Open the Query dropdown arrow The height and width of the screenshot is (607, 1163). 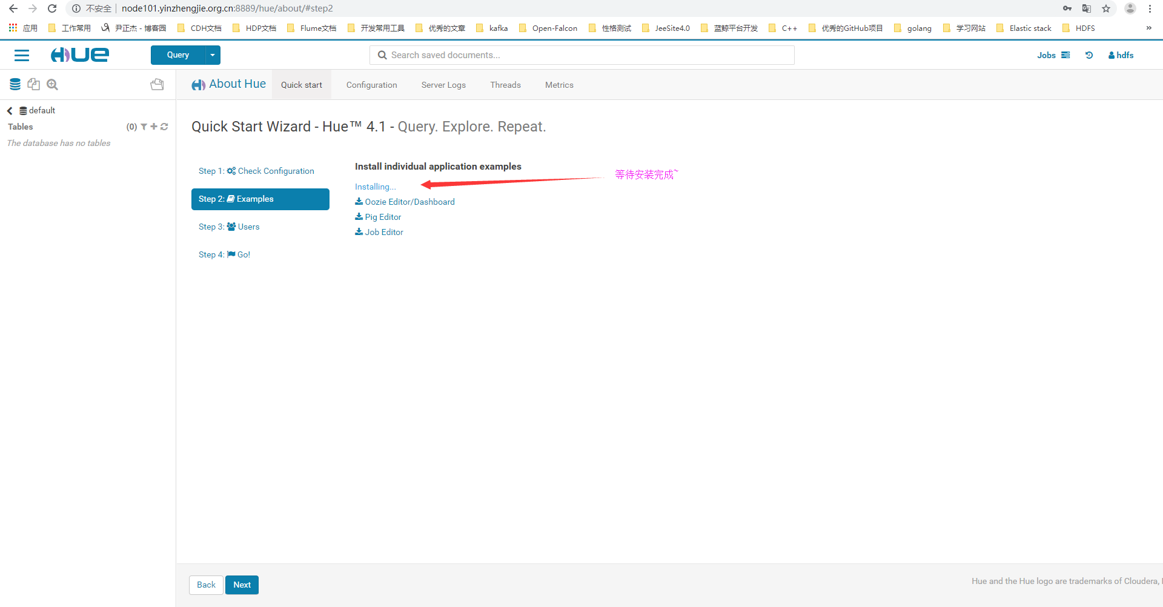click(x=212, y=55)
